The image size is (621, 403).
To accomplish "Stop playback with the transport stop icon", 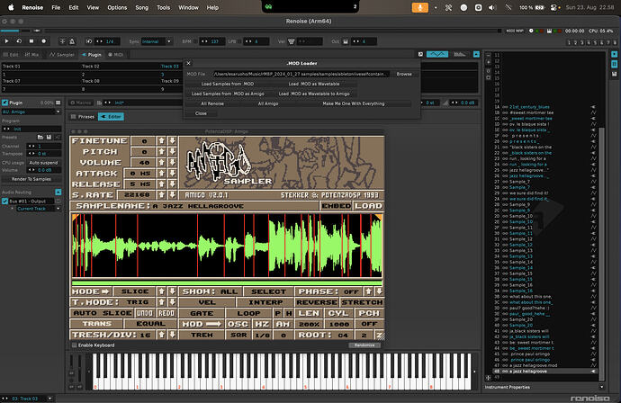I will click(x=31, y=41).
